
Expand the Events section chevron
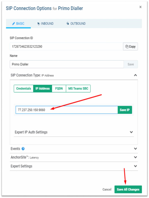coord(135,148)
